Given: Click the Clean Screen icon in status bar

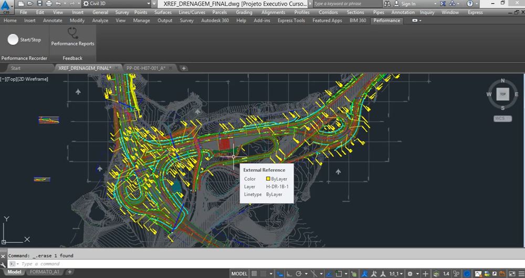Looking at the screenshot, I should tap(512, 274).
